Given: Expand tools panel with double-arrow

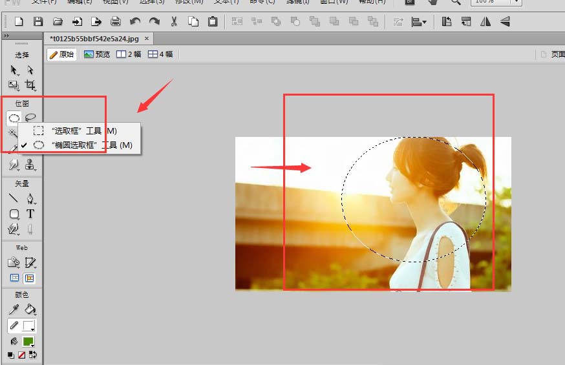Looking at the screenshot, I should click(x=6, y=36).
